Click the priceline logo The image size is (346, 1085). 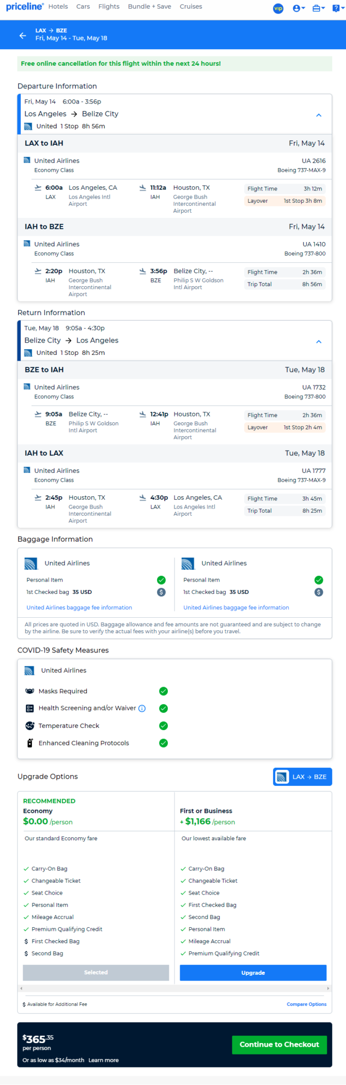click(x=24, y=7)
